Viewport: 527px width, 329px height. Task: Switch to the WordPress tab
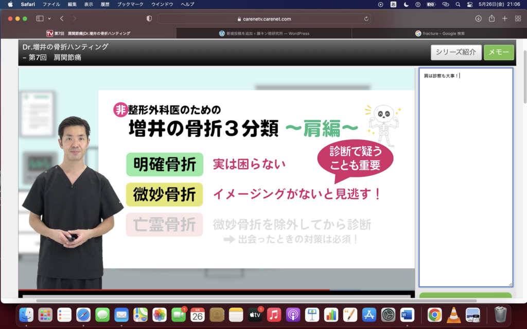[264, 33]
